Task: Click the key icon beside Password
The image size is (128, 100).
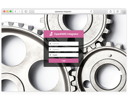Action: pos(50,49)
